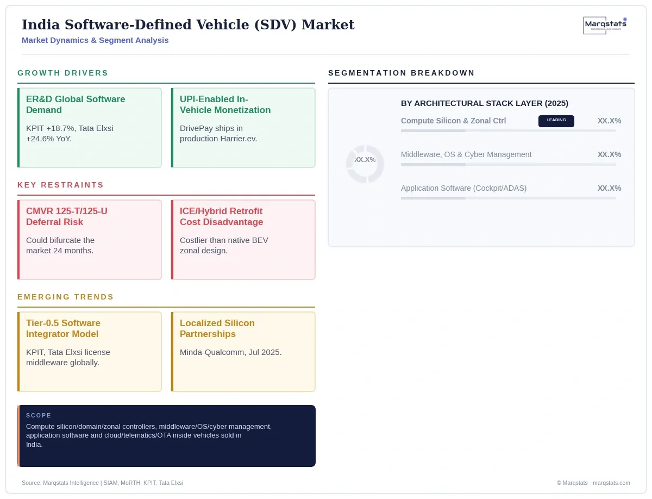The height and width of the screenshot is (499, 652).
Task: Click XX.X% value for Application Software row
Action: [609, 188]
